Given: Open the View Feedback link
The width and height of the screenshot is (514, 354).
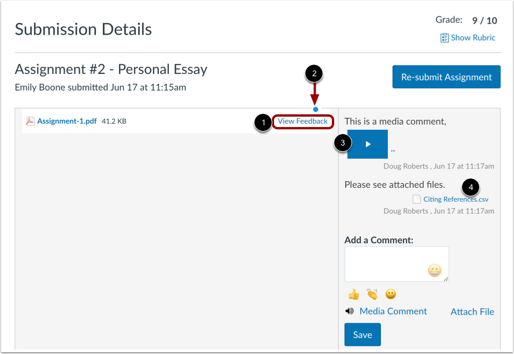Looking at the screenshot, I should [x=303, y=121].
